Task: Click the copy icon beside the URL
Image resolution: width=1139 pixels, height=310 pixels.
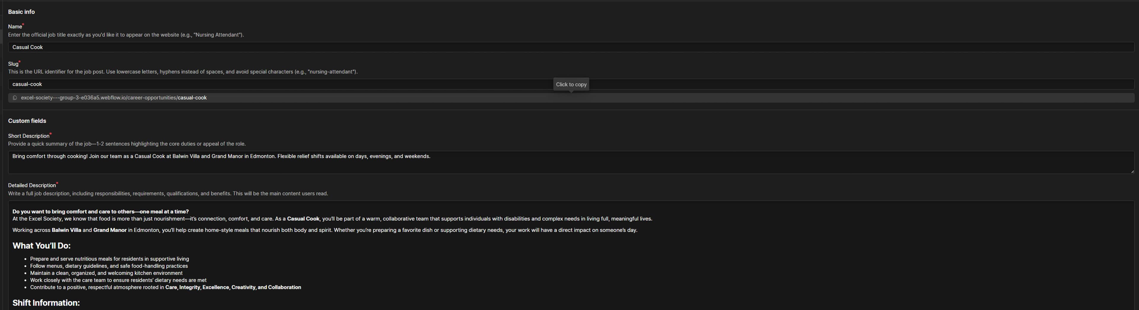Action: pyautogui.click(x=15, y=98)
